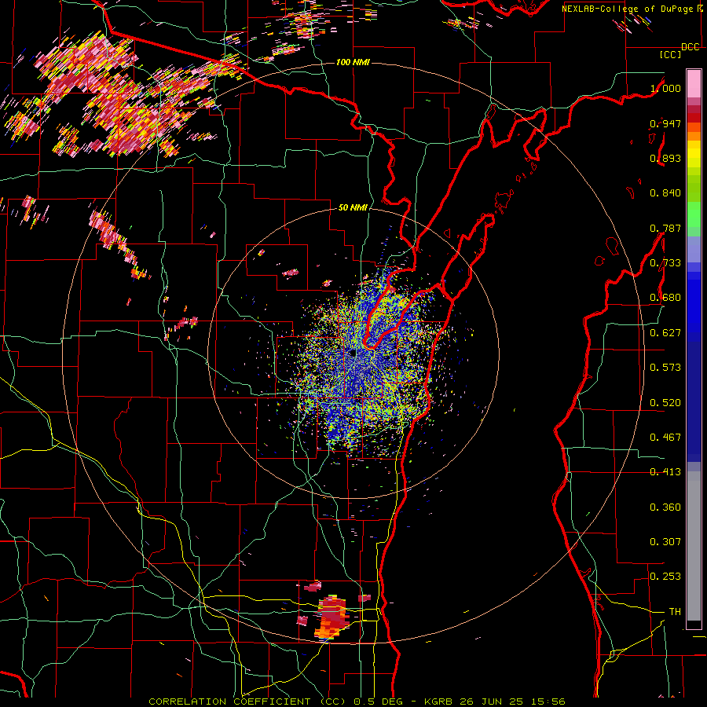Select the 1.000 legend value
The width and height of the screenshot is (707, 707).
coord(665,88)
